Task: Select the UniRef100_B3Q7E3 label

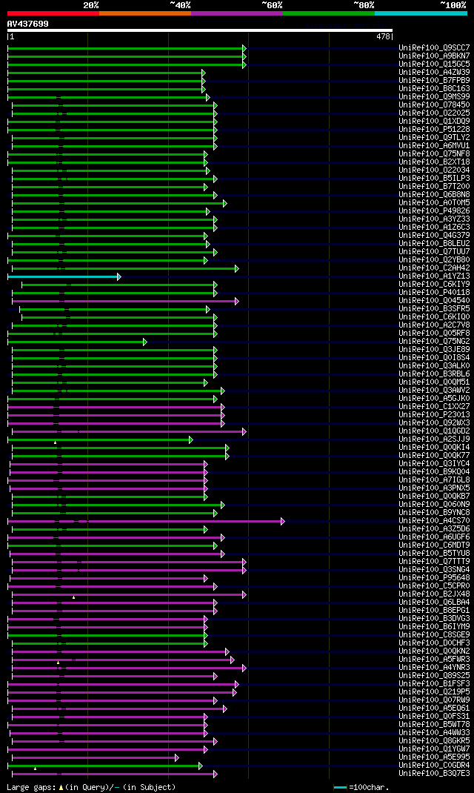Action: pyautogui.click(x=434, y=774)
